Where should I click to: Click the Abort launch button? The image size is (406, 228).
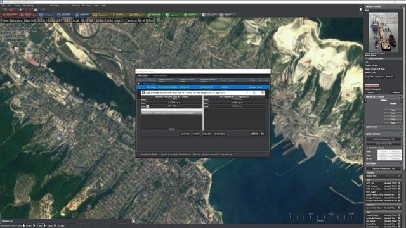coord(185,155)
